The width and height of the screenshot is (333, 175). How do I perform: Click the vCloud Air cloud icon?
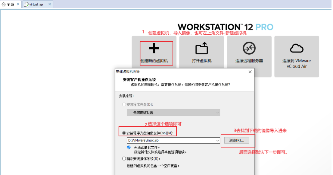pyautogui.click(x=297, y=48)
